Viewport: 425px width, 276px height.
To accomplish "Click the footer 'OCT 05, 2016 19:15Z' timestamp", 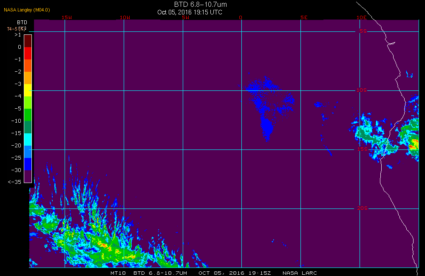I will tap(235, 273).
